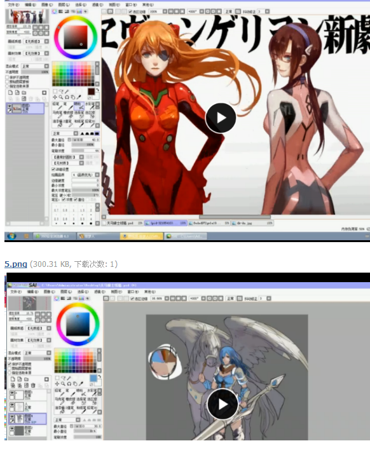
Task: Select the hand tool in upper SAI
Action: (x=73, y=97)
